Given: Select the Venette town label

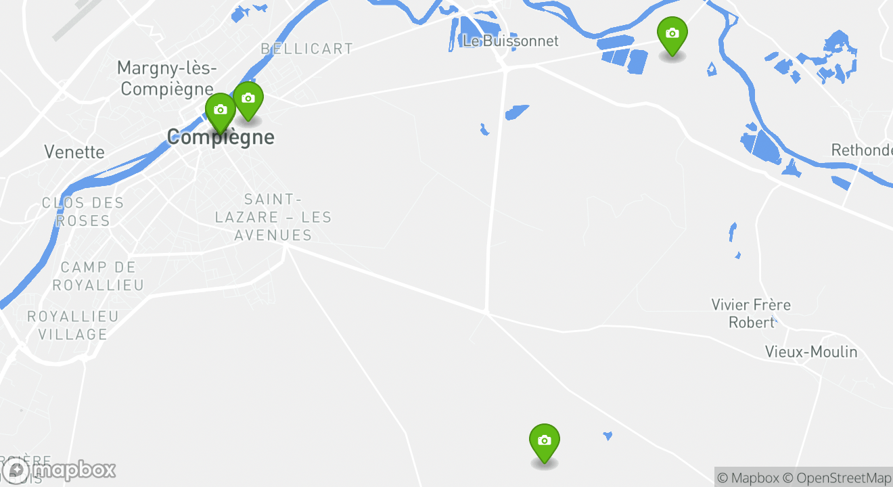Looking at the screenshot, I should point(74,152).
